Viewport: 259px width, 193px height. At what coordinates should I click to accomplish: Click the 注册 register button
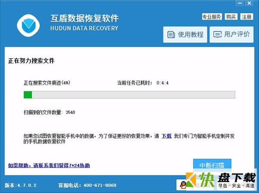[246, 17]
